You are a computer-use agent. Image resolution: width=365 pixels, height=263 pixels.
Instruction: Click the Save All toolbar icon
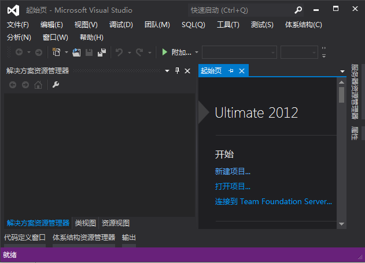(x=102, y=52)
